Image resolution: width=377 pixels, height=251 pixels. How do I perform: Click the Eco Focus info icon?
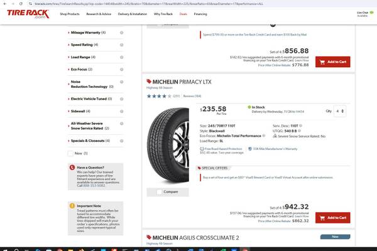pos(121,69)
